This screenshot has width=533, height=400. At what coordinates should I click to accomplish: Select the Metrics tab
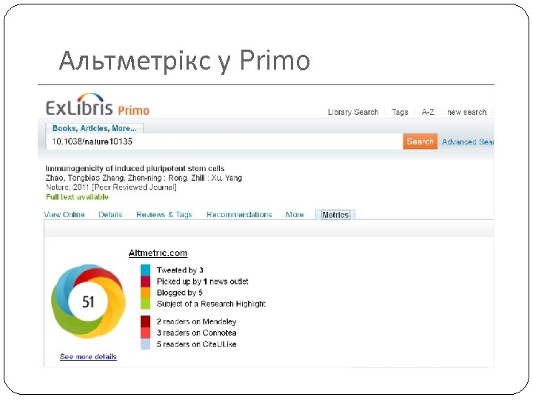pos(335,215)
